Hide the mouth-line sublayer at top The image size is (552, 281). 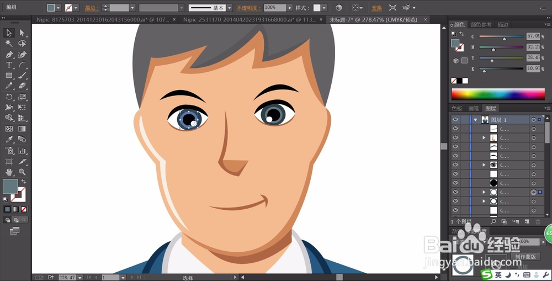coord(455,129)
